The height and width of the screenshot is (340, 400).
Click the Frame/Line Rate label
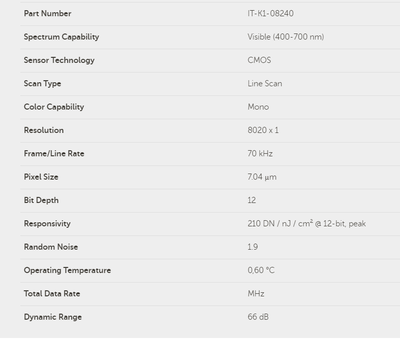54,154
